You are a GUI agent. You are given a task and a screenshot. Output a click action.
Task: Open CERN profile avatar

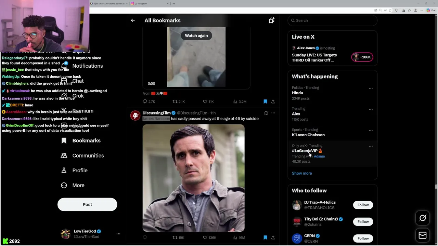point(297,238)
